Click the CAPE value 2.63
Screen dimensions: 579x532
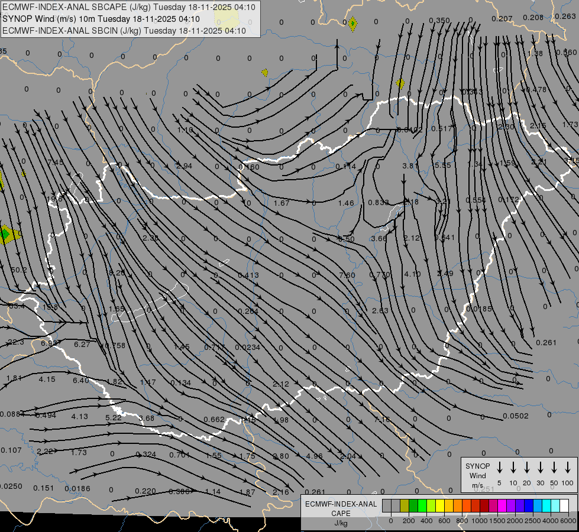pos(380,310)
